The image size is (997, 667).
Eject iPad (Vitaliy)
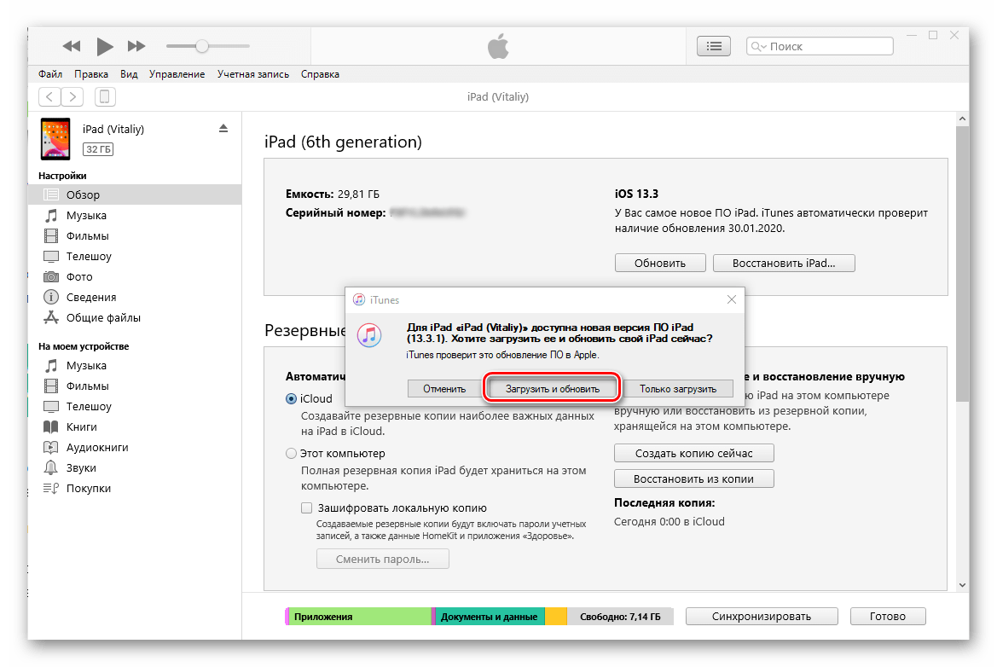coord(223,129)
